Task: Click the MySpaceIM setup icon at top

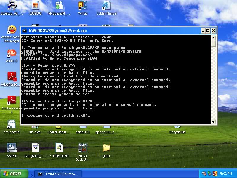Action: 59,6
